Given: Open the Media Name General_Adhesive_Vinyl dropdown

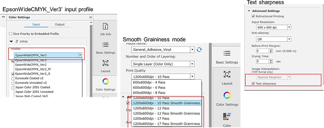Looking at the screenshot, I should 192,50.
